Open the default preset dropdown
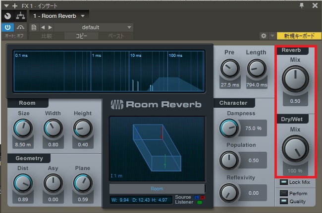This screenshot has height=213, width=322. coord(94,27)
